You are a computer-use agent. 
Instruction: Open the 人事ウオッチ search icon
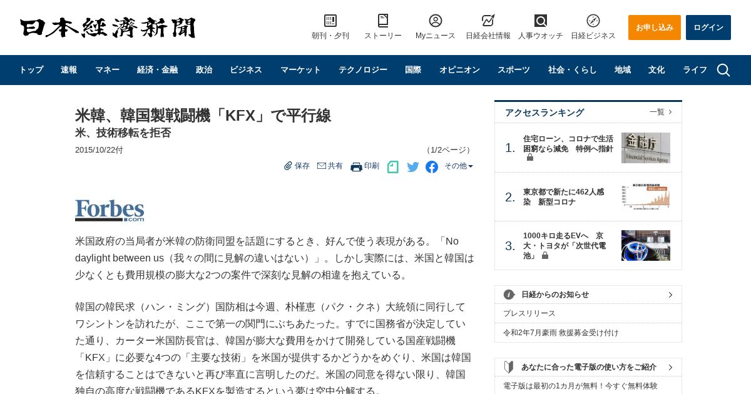pyautogui.click(x=541, y=21)
